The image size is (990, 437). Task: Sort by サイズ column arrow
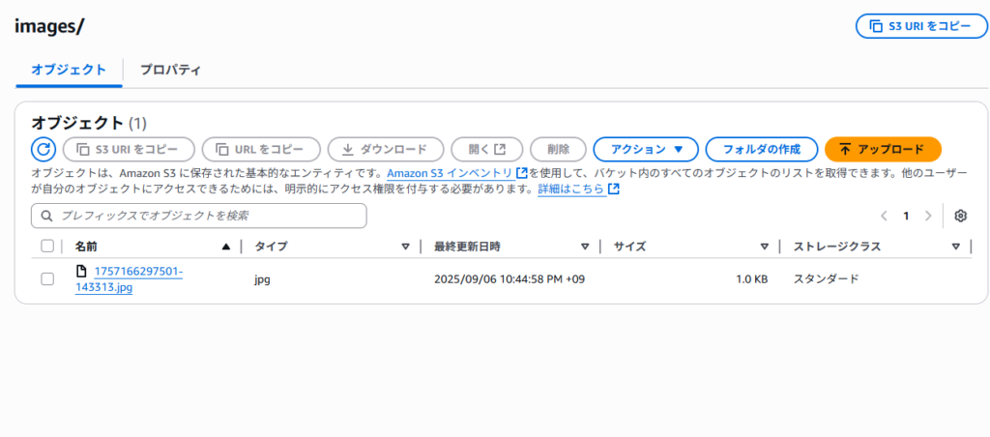point(765,247)
